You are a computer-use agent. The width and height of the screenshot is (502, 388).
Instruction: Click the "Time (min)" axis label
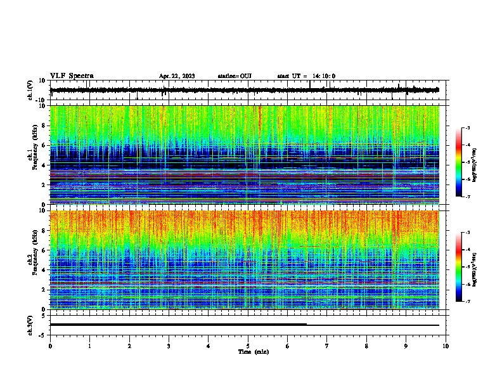coord(254,352)
